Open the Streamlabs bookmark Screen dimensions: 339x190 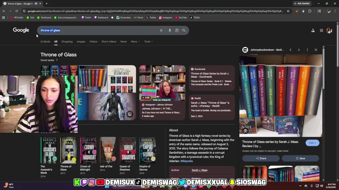click(124, 18)
